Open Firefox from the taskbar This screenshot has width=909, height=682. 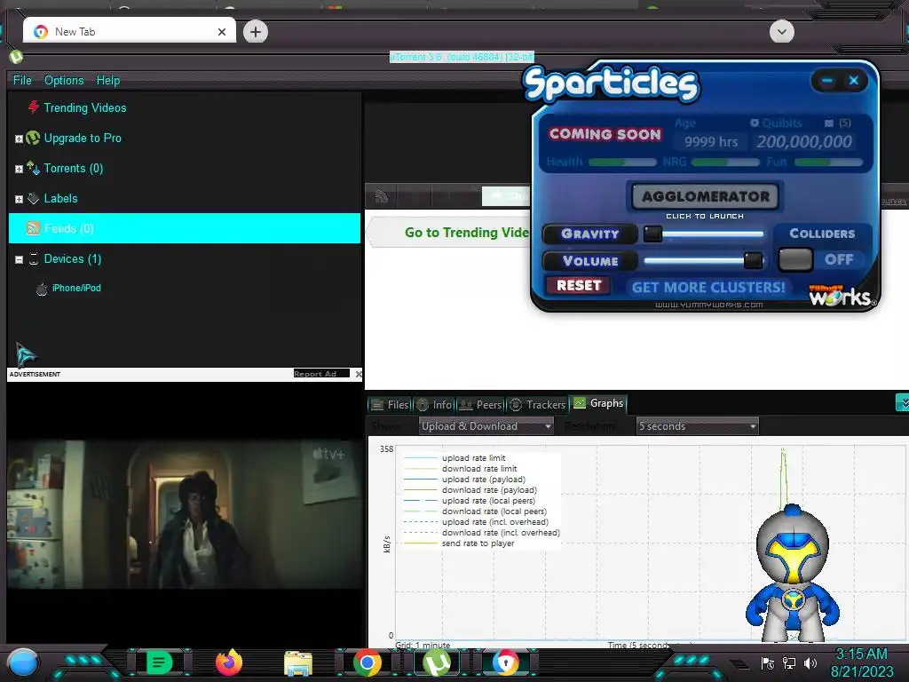pos(229,662)
